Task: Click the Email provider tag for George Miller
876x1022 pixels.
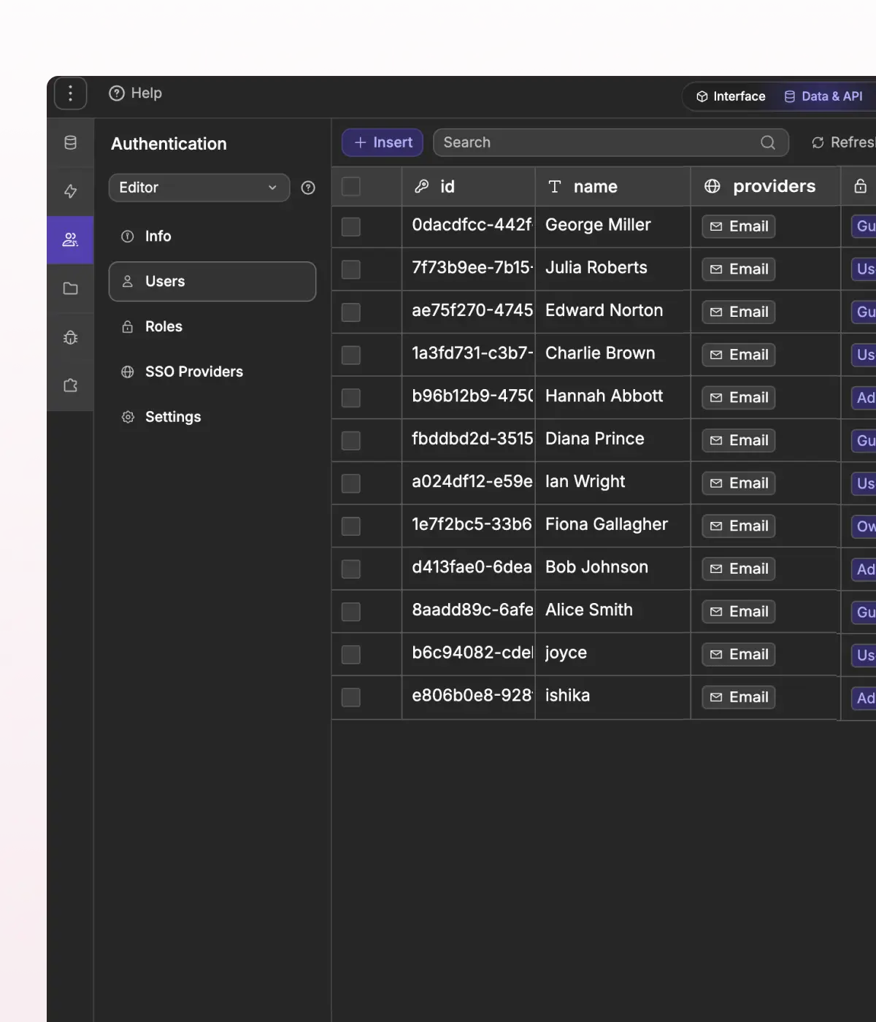Action: (x=739, y=226)
